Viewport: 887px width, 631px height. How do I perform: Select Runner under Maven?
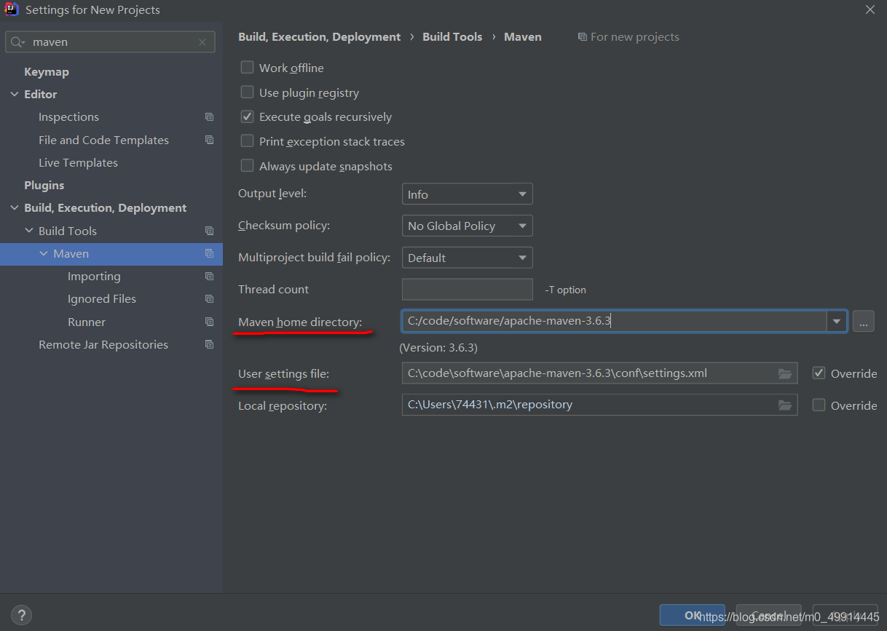click(x=87, y=322)
